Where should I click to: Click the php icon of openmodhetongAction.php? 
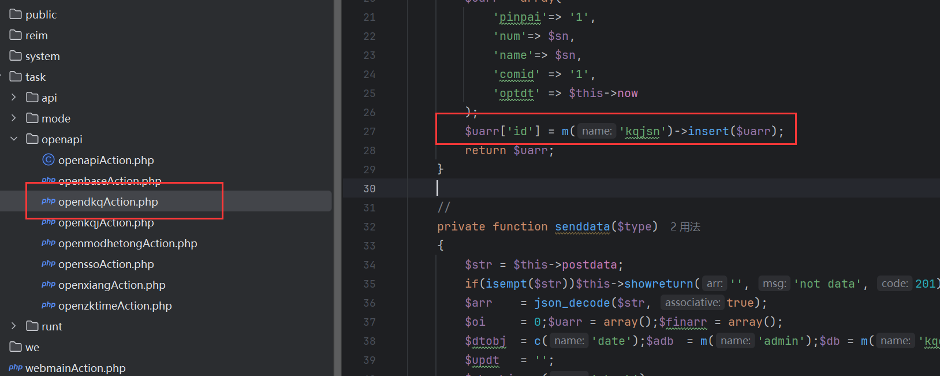(x=49, y=243)
